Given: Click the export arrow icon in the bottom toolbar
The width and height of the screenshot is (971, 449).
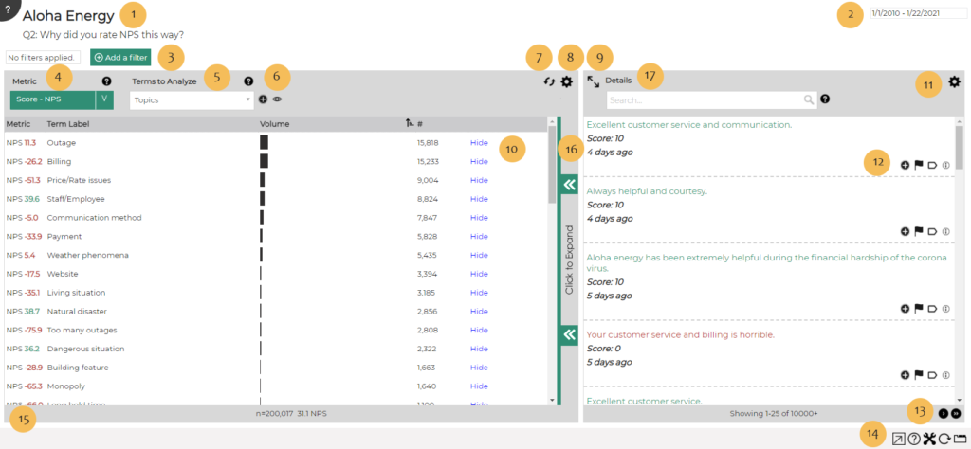Looking at the screenshot, I should click(899, 439).
